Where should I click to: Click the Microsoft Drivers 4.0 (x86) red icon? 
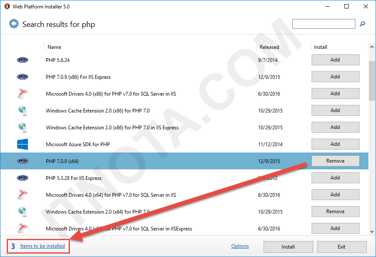pyautogui.click(x=22, y=94)
